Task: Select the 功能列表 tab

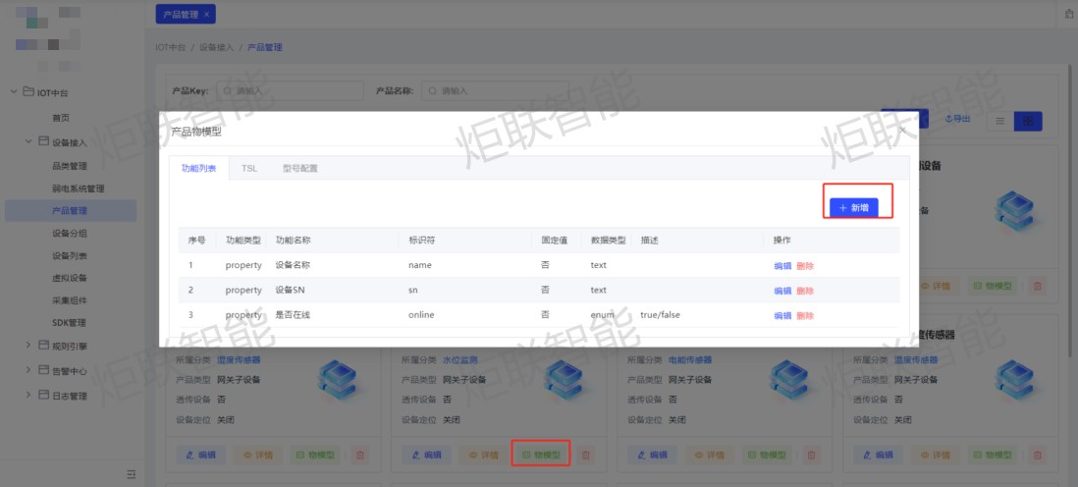Action: coord(198,168)
